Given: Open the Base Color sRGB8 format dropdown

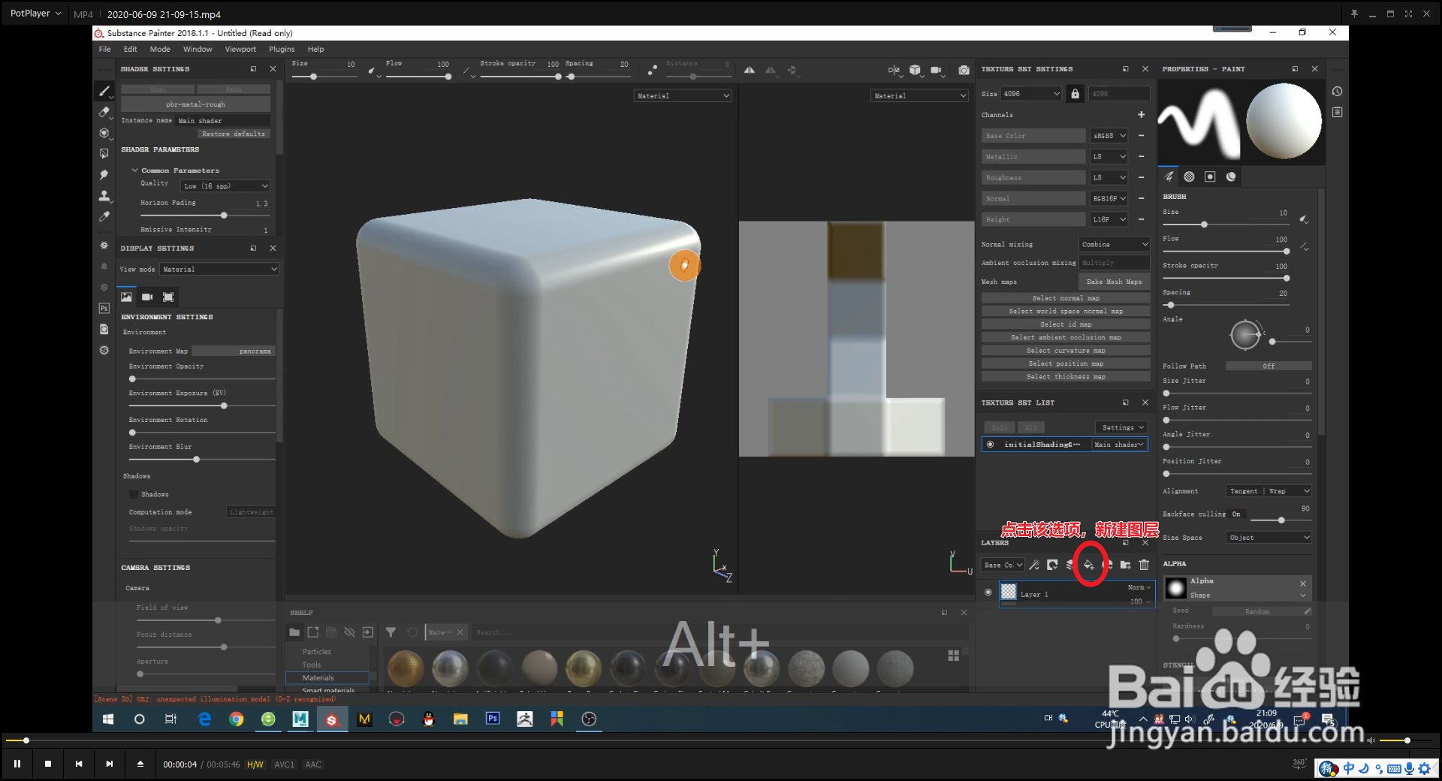Looking at the screenshot, I should tap(1109, 136).
